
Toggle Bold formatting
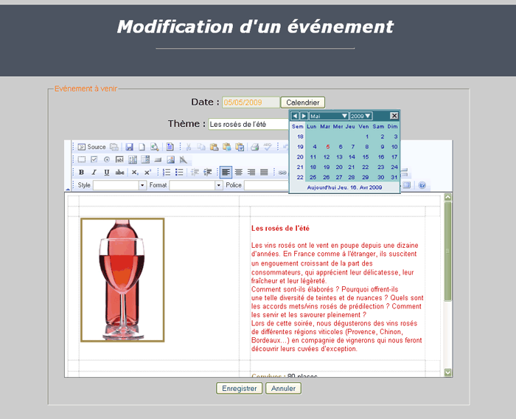point(81,173)
